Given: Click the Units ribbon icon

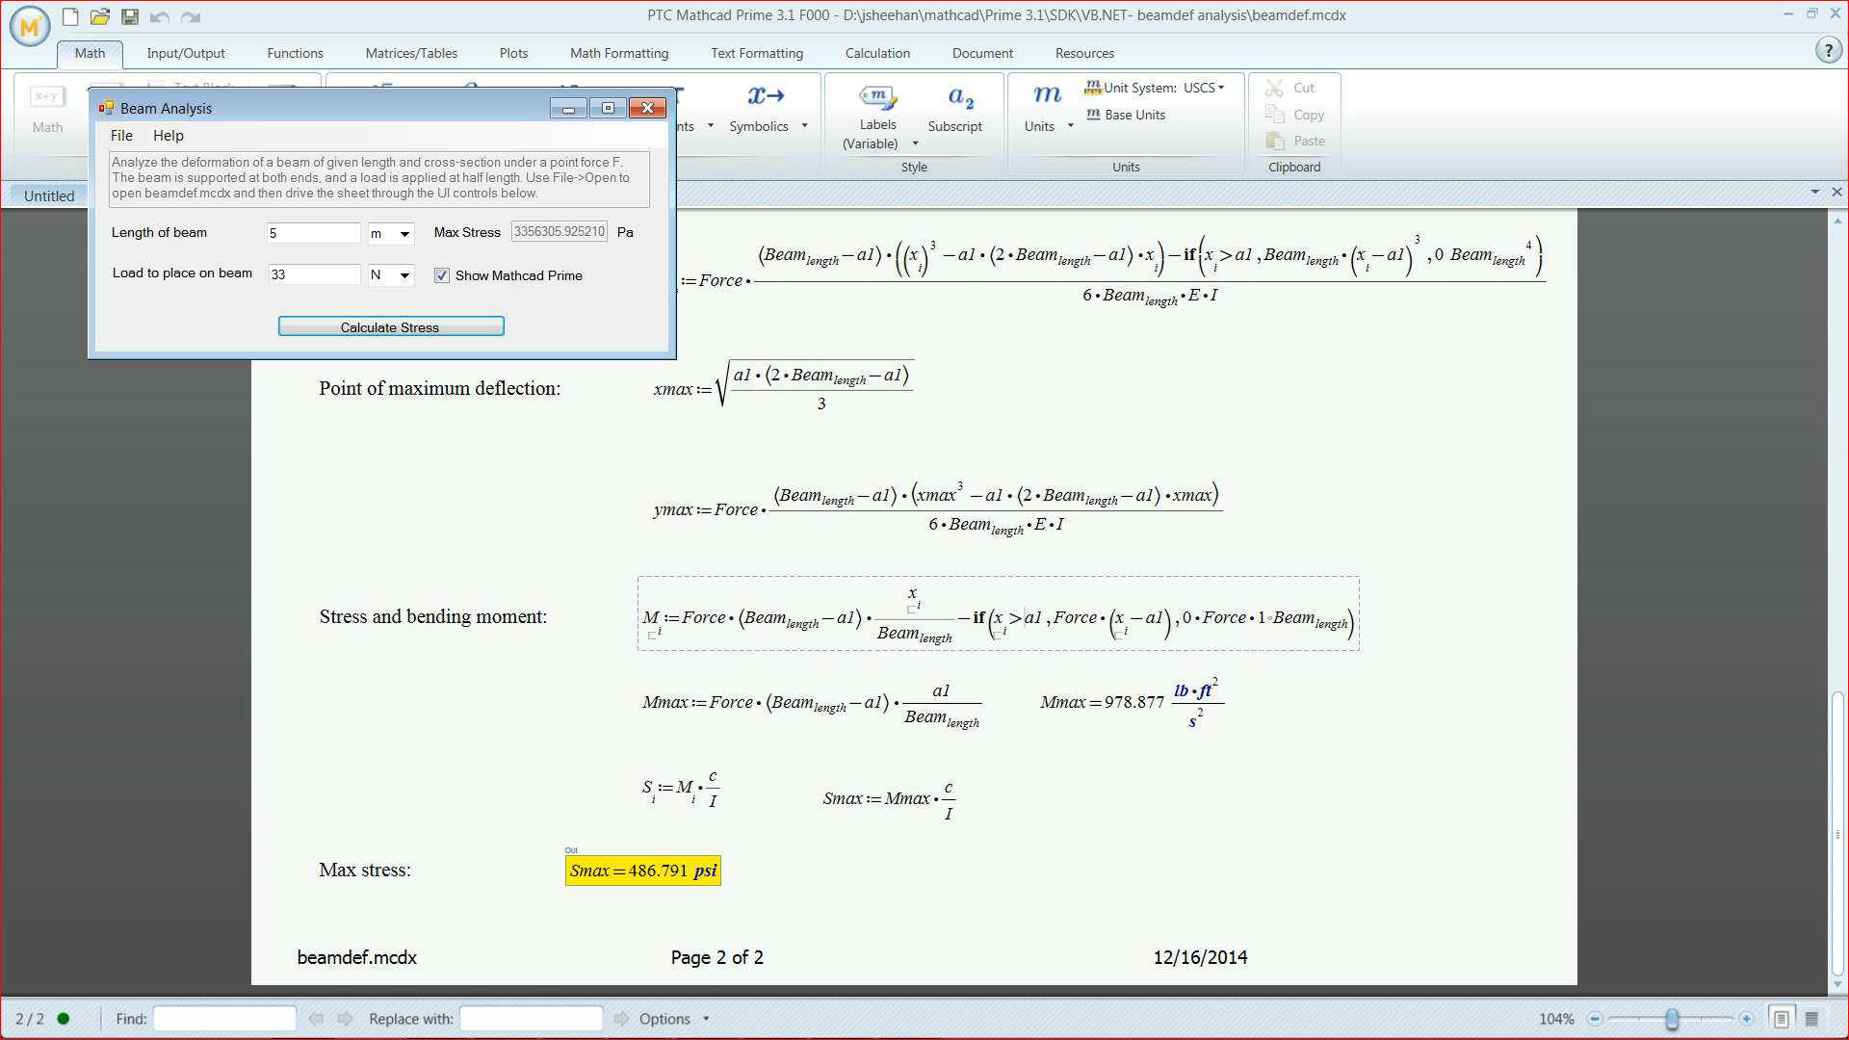Looking at the screenshot, I should point(1047,96).
